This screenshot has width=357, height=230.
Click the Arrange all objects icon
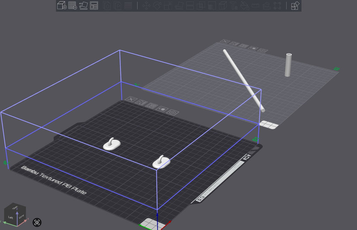(x=94, y=6)
